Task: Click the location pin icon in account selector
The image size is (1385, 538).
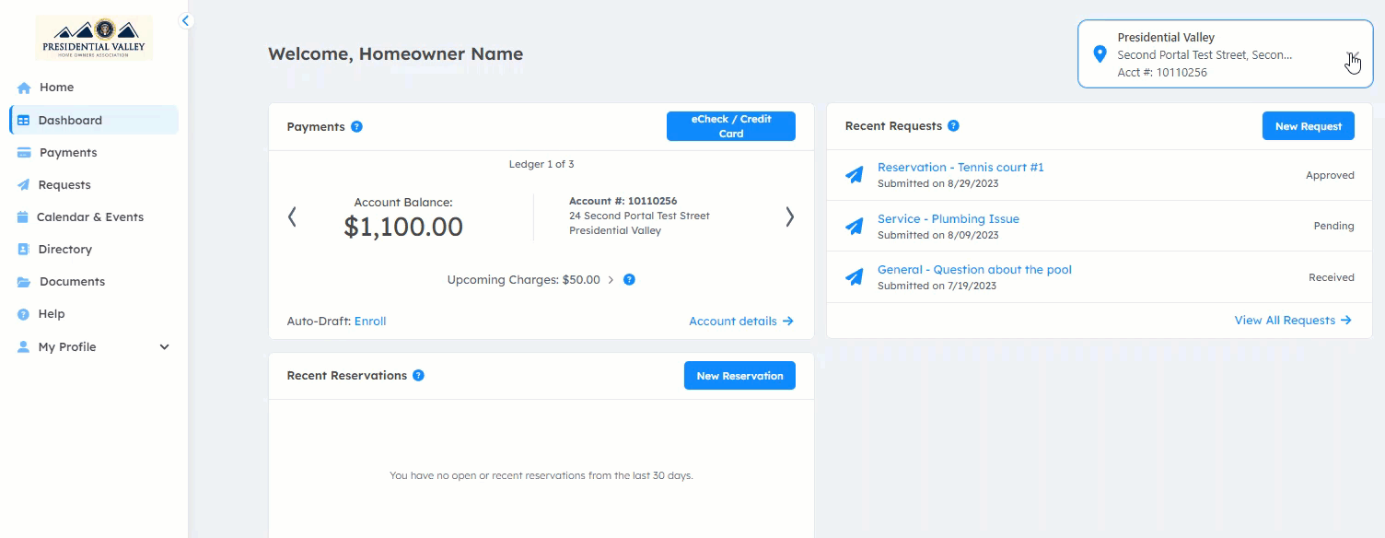Action: tap(1099, 54)
